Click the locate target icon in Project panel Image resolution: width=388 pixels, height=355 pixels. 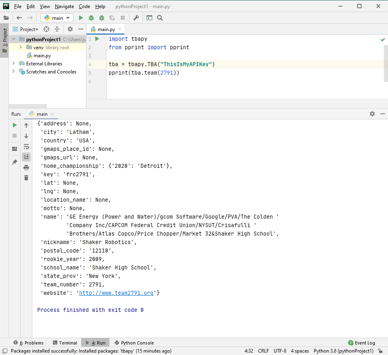tap(46, 29)
